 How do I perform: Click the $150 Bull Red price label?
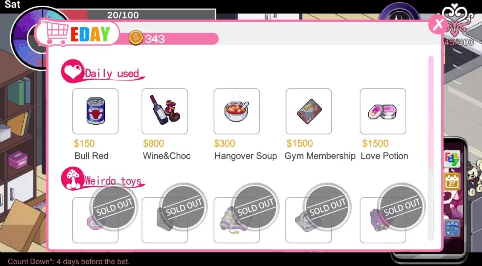84,143
